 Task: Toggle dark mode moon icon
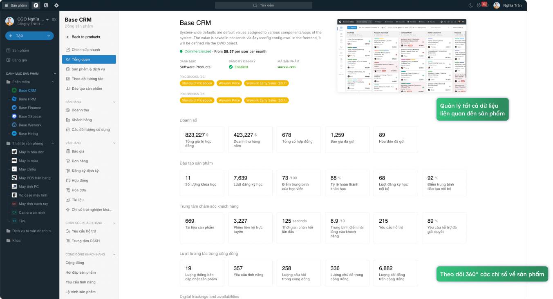click(x=470, y=5)
